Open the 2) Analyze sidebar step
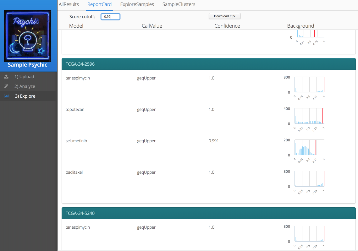Image resolution: width=358 pixels, height=251 pixels. pyautogui.click(x=25, y=86)
